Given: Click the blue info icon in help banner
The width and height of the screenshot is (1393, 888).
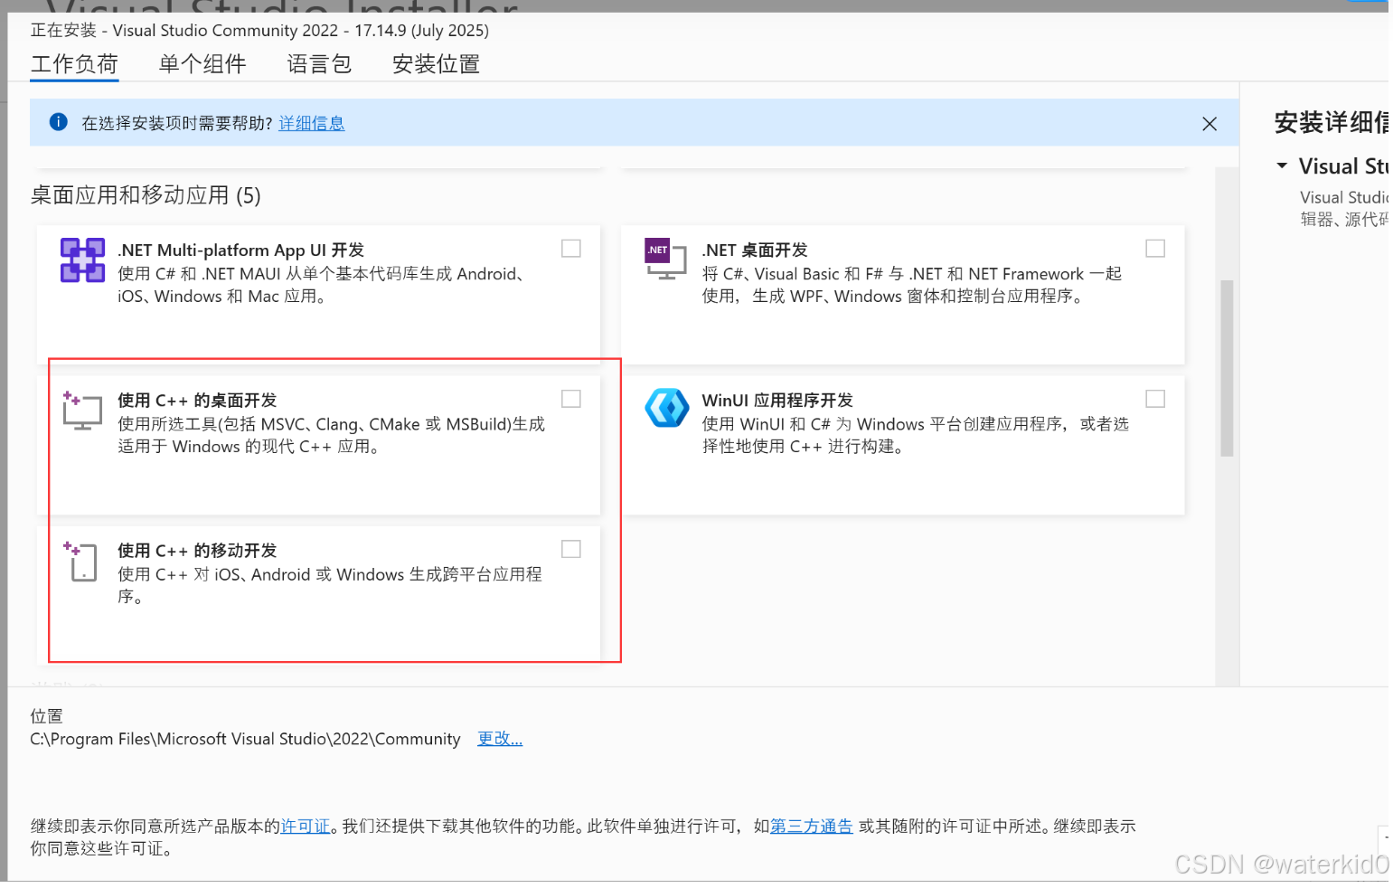Looking at the screenshot, I should (59, 122).
